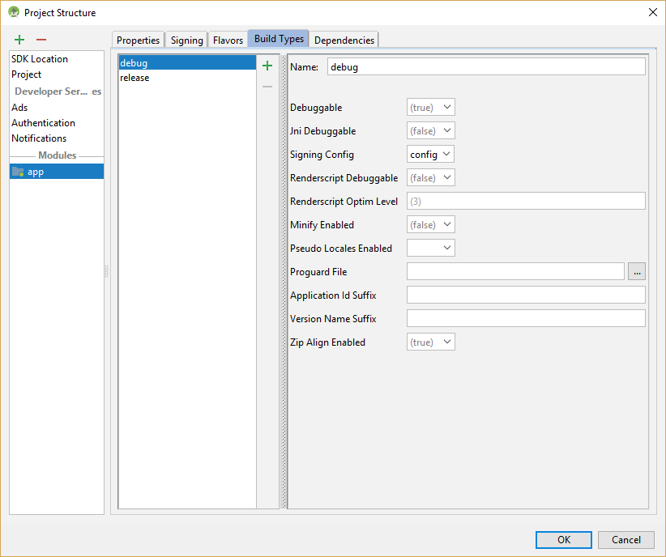Click the red minus in the top-left toolbar
This screenshot has height=557, width=666.
click(x=41, y=39)
